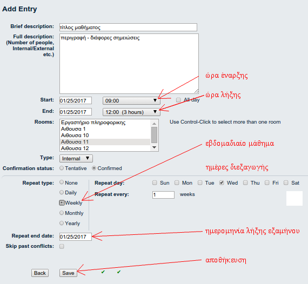This screenshot has width=308, height=284.
Task: Check the Thu repeat day
Action: pyautogui.click(x=245, y=182)
